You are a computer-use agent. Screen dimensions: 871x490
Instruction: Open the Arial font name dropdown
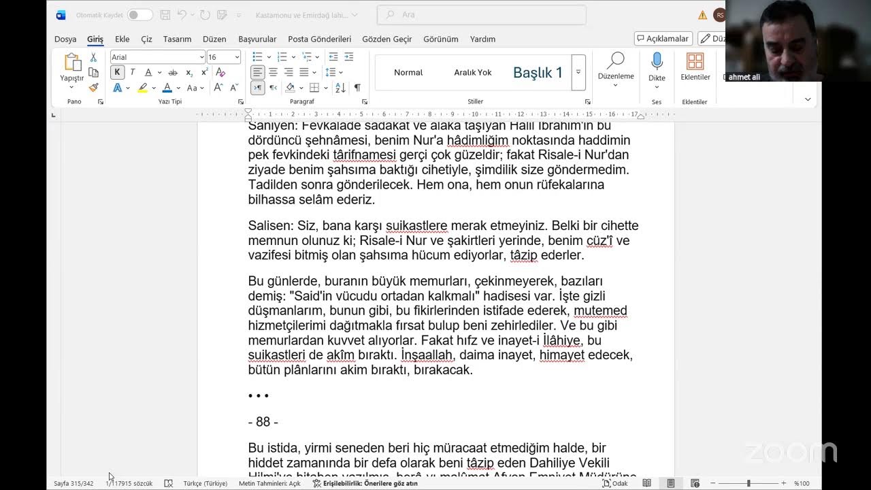pyautogui.click(x=201, y=57)
